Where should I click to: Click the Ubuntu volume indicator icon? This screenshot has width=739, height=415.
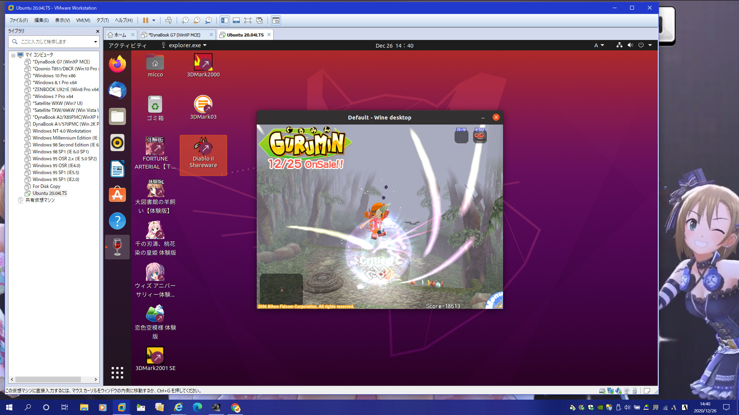click(630, 45)
